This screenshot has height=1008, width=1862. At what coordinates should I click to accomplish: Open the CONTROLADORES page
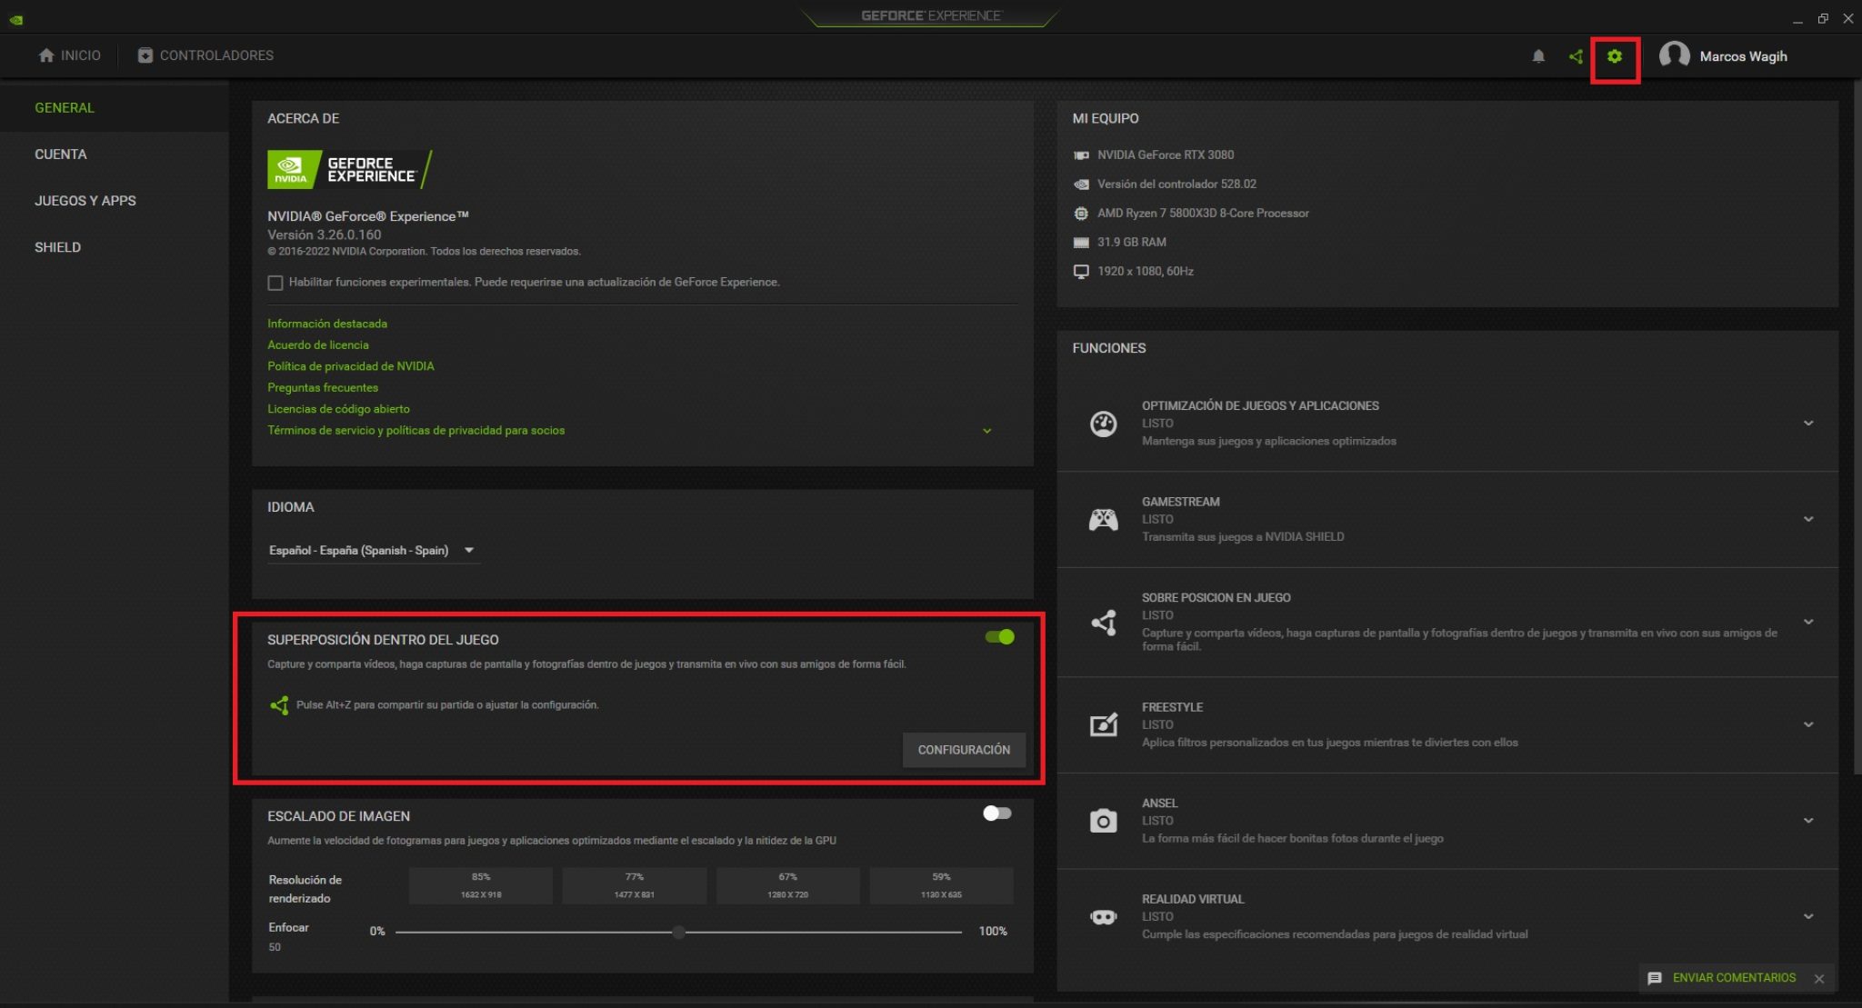coord(215,55)
